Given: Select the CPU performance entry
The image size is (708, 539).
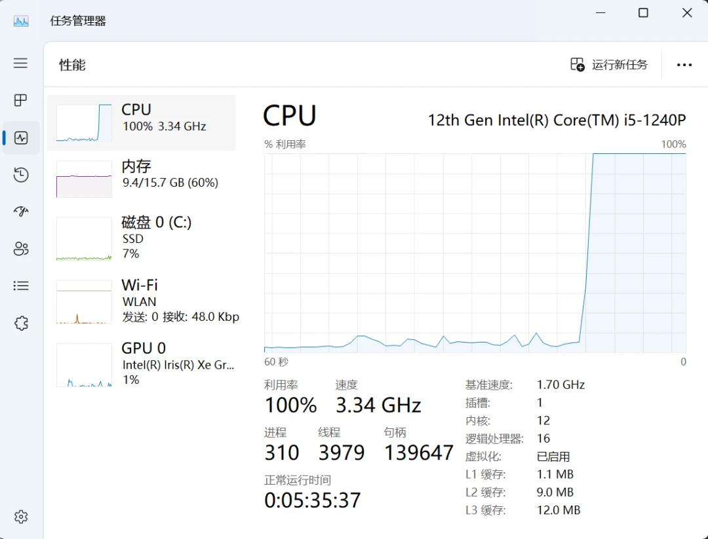Looking at the screenshot, I should click(142, 122).
